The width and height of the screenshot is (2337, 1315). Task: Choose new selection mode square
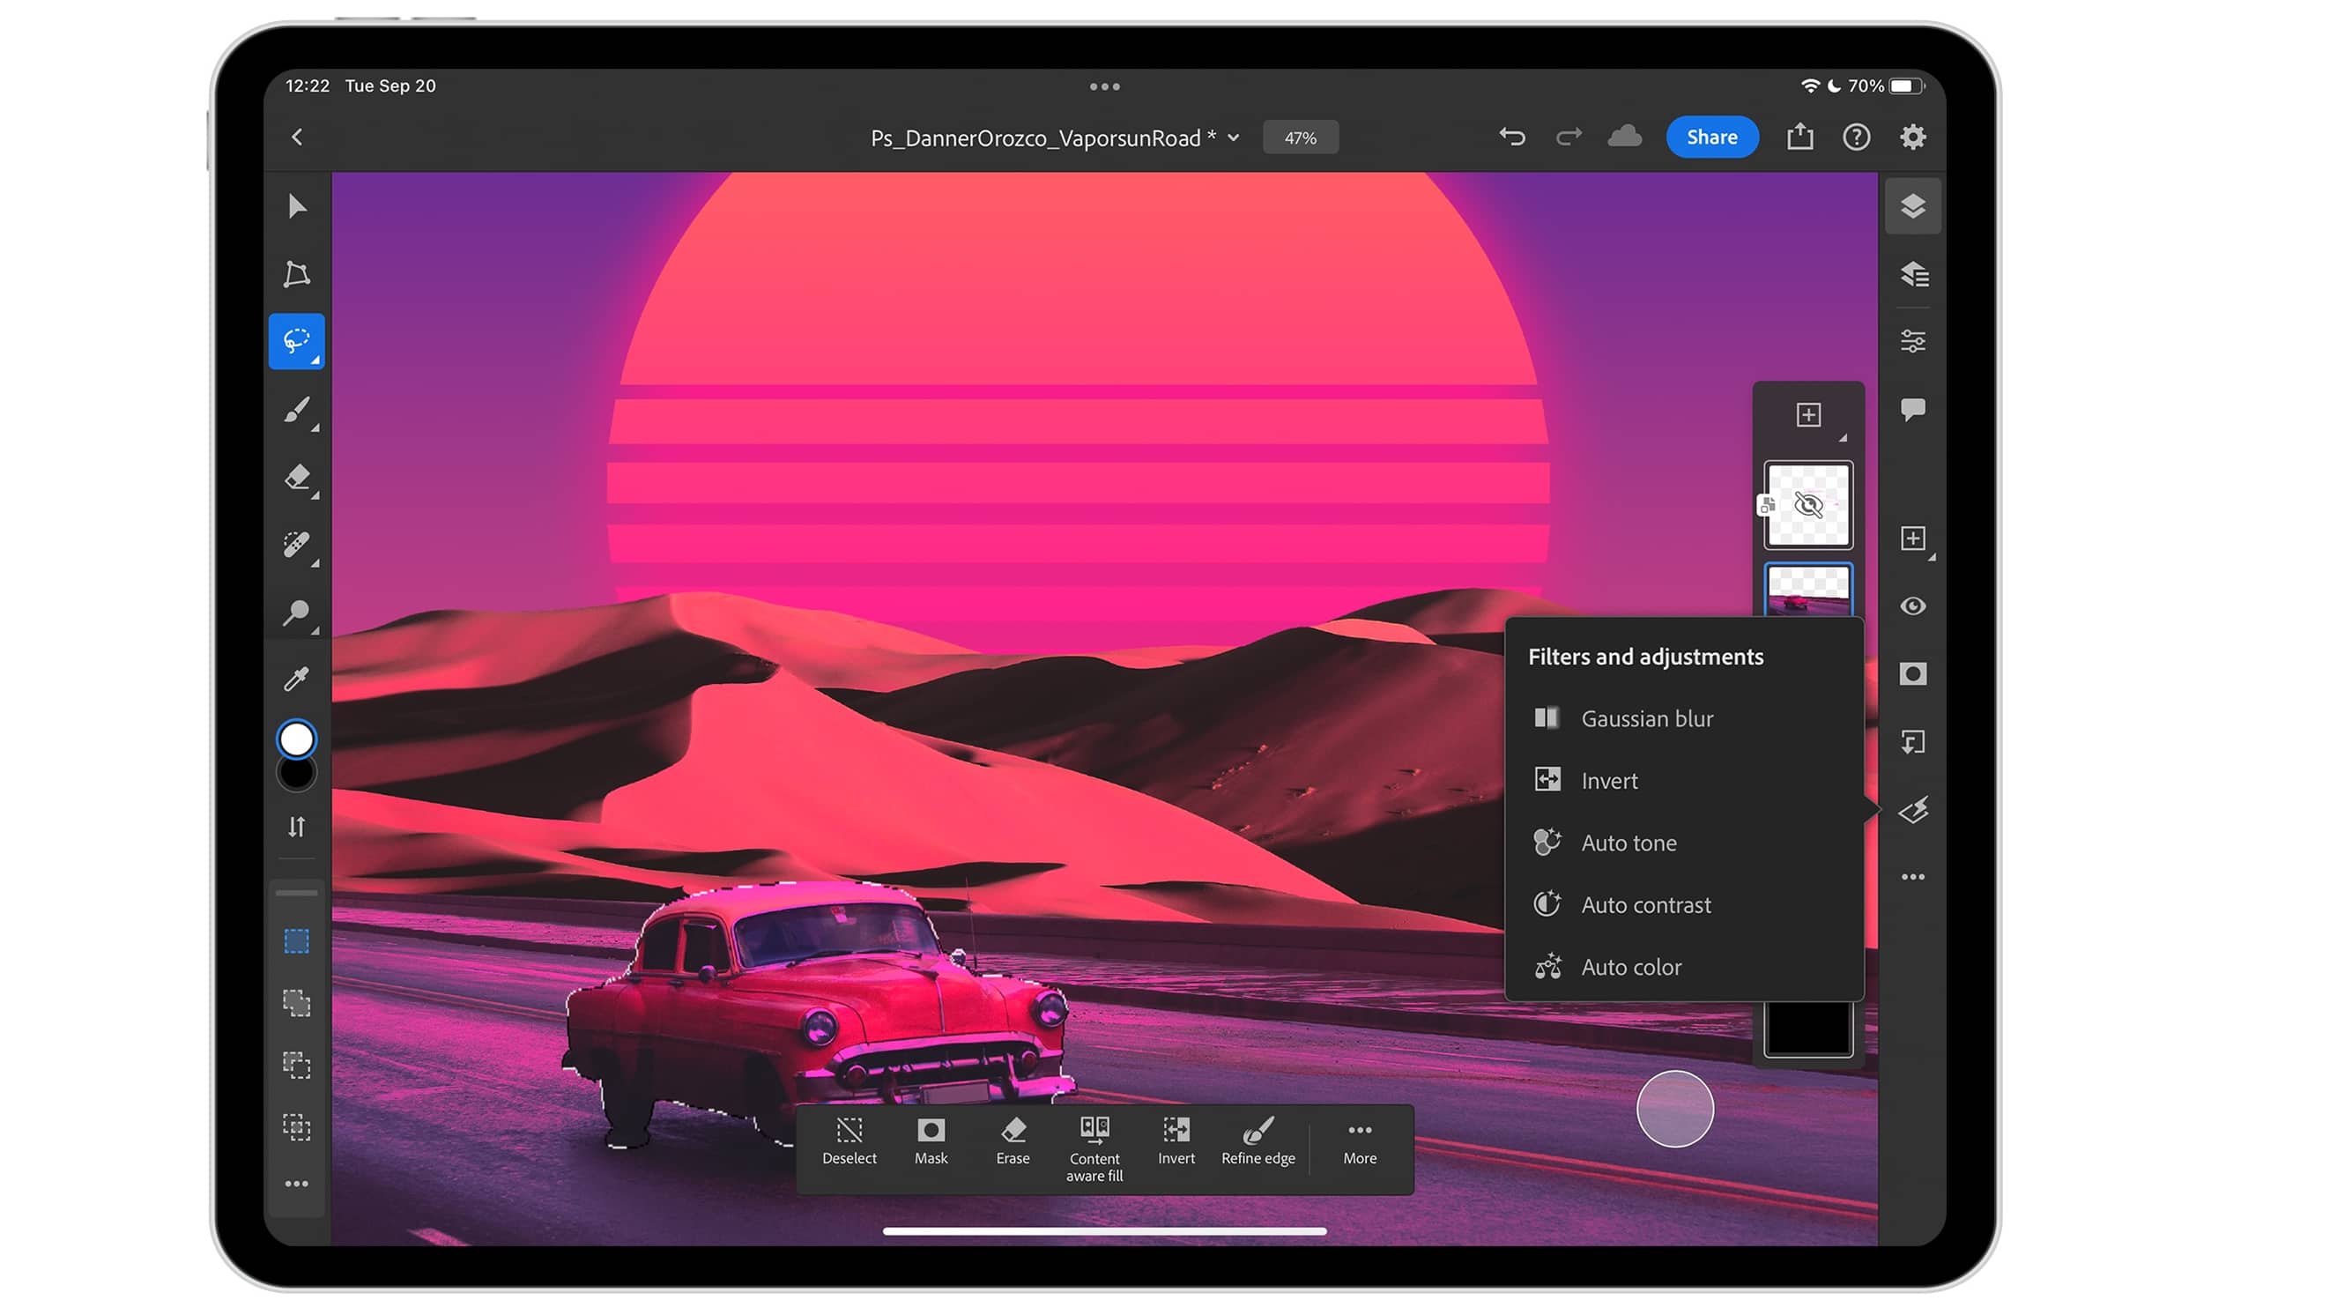(297, 941)
